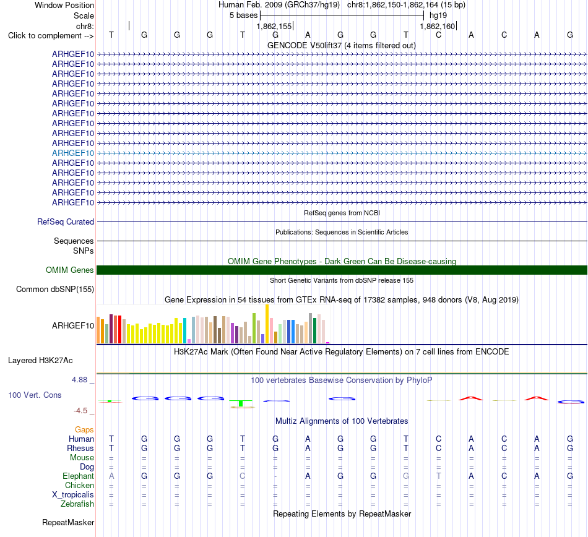Click the '1,862,155' ruler coordinate
588x537 pixels.
[x=274, y=26]
